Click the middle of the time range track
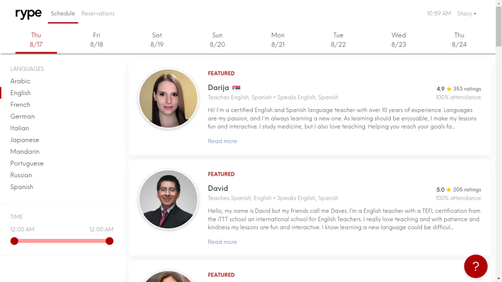The height and width of the screenshot is (282, 502). [62, 241]
